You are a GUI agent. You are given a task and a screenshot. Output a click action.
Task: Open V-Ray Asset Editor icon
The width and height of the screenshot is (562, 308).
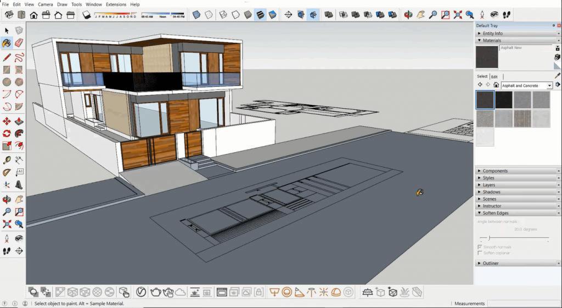(141, 292)
